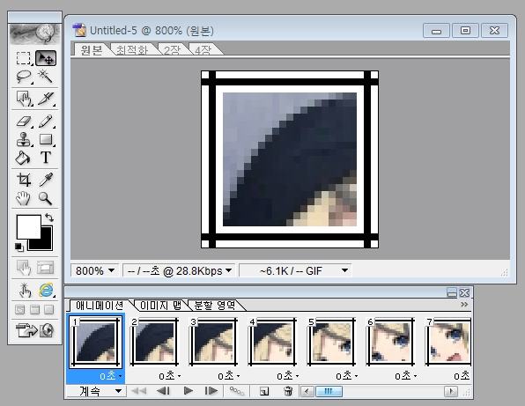Duplicate the current animation frame
525x406 pixels.
point(264,391)
